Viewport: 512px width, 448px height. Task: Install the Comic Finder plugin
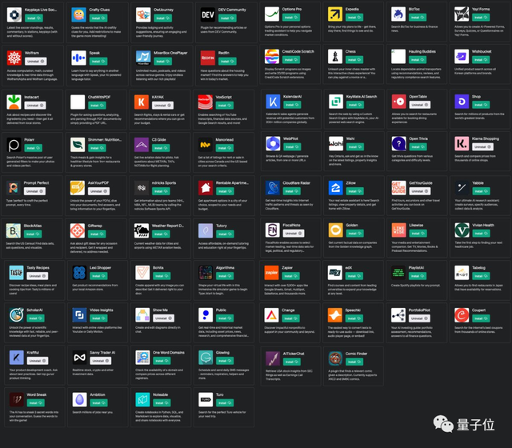coord(354,362)
